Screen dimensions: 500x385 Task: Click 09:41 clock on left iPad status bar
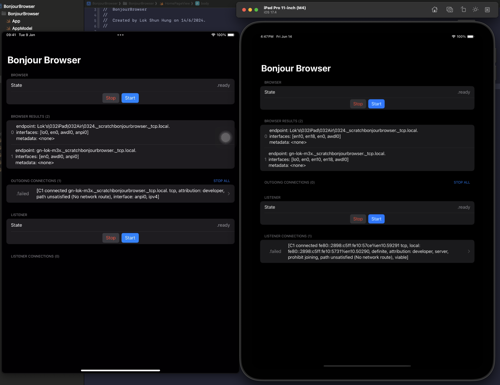[x=11, y=35]
